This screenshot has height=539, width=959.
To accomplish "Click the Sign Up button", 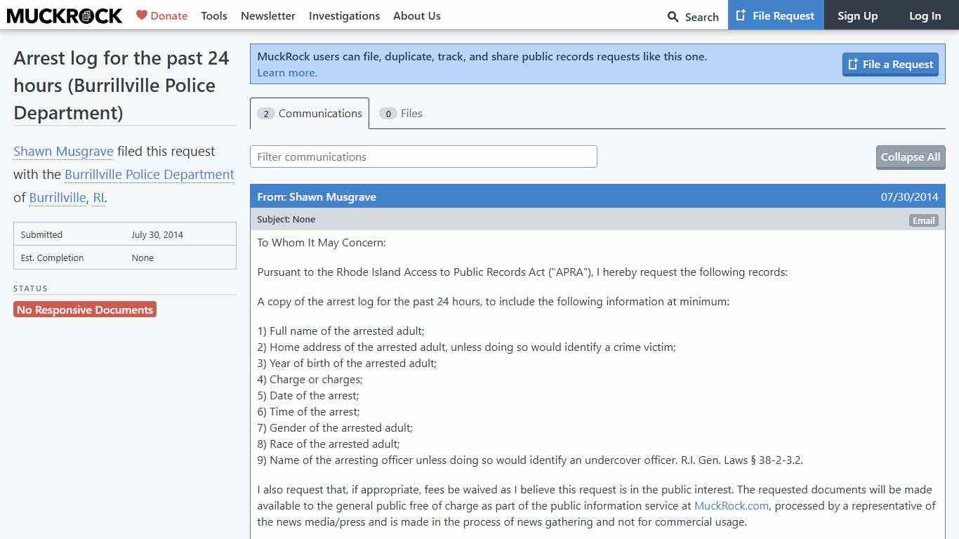I will (x=857, y=15).
